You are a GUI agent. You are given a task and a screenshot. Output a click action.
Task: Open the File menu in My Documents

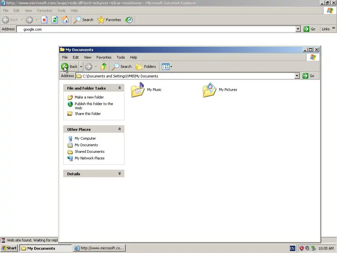coord(65,57)
